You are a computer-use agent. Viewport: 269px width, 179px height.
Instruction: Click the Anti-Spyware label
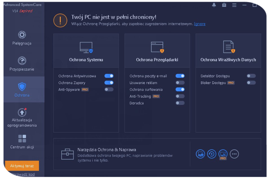69,90
